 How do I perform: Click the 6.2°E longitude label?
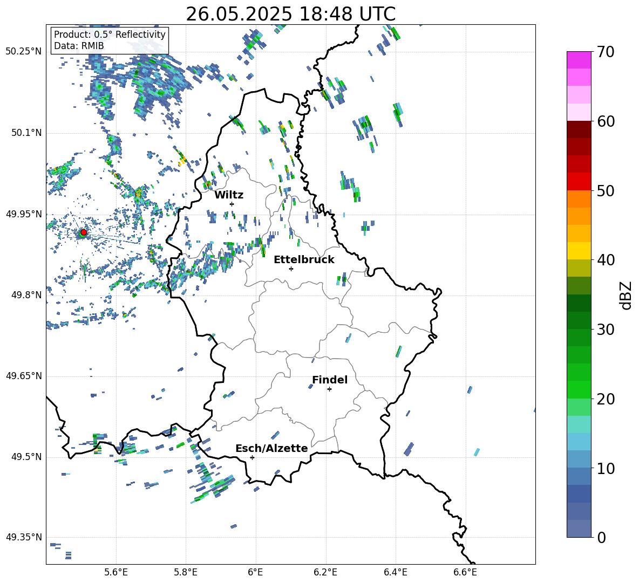(325, 572)
